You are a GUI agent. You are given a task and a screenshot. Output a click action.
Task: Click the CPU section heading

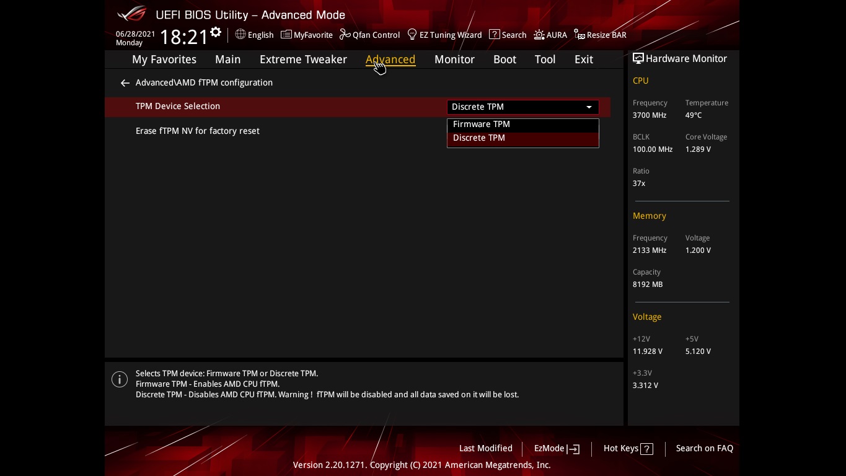pos(640,81)
